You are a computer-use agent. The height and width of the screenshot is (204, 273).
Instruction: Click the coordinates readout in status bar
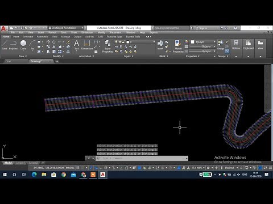[48, 168]
